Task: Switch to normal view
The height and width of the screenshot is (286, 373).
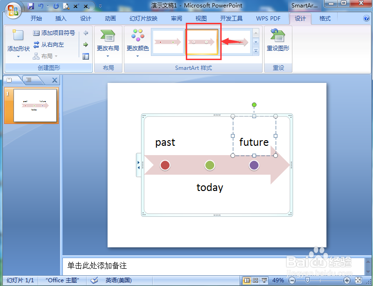Action: click(247, 280)
